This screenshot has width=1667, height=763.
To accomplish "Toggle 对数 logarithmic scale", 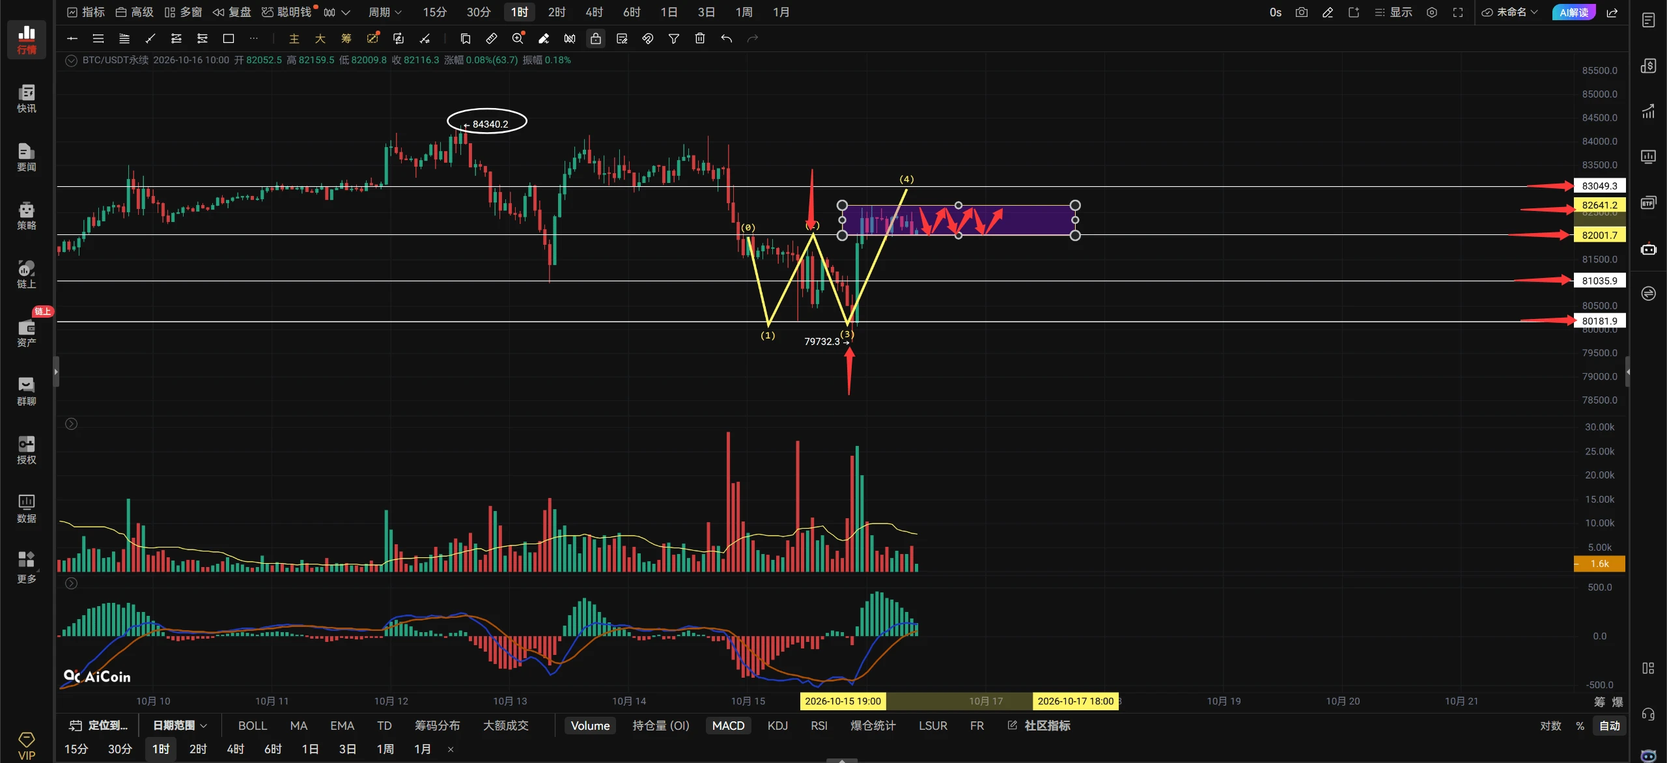I will coord(1550,725).
